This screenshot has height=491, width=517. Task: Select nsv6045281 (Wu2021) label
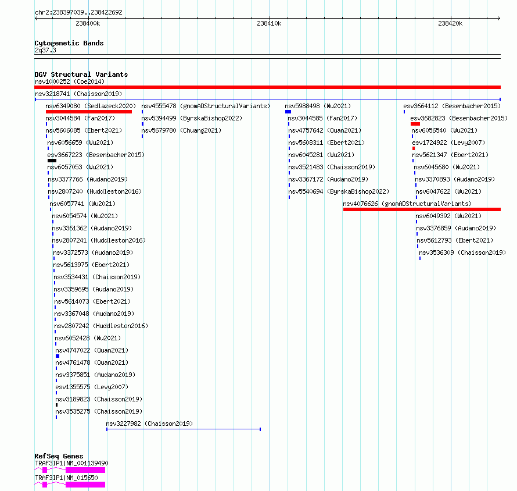pyautogui.click(x=321, y=155)
